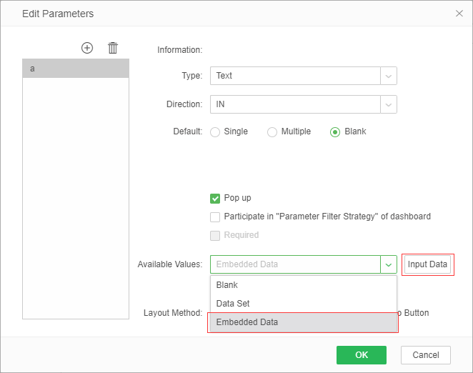Expand the Direction dropdown arrow

[x=389, y=104]
